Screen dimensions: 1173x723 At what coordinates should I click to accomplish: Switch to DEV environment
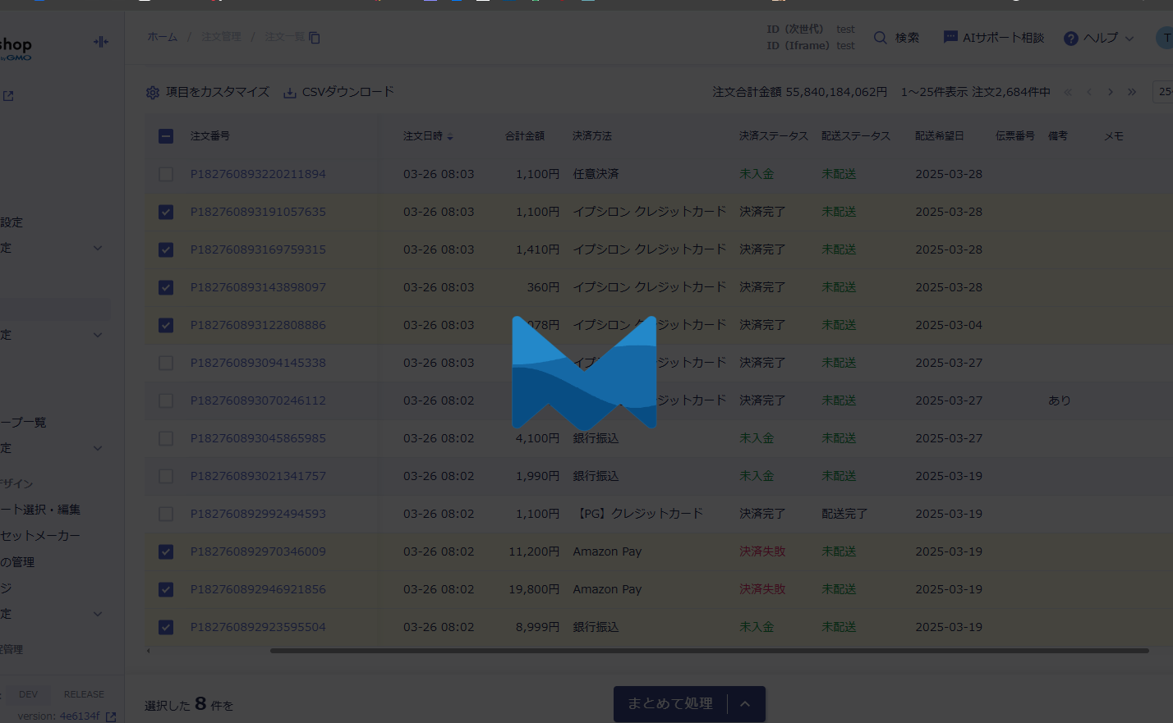pyautogui.click(x=29, y=694)
